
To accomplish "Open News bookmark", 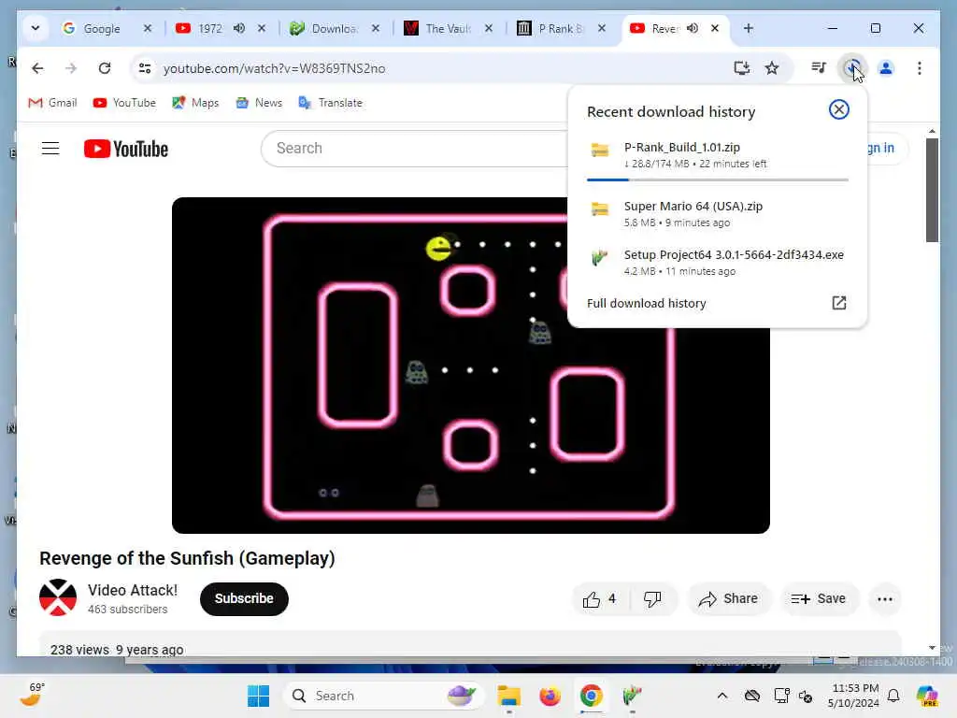I will 259,103.
